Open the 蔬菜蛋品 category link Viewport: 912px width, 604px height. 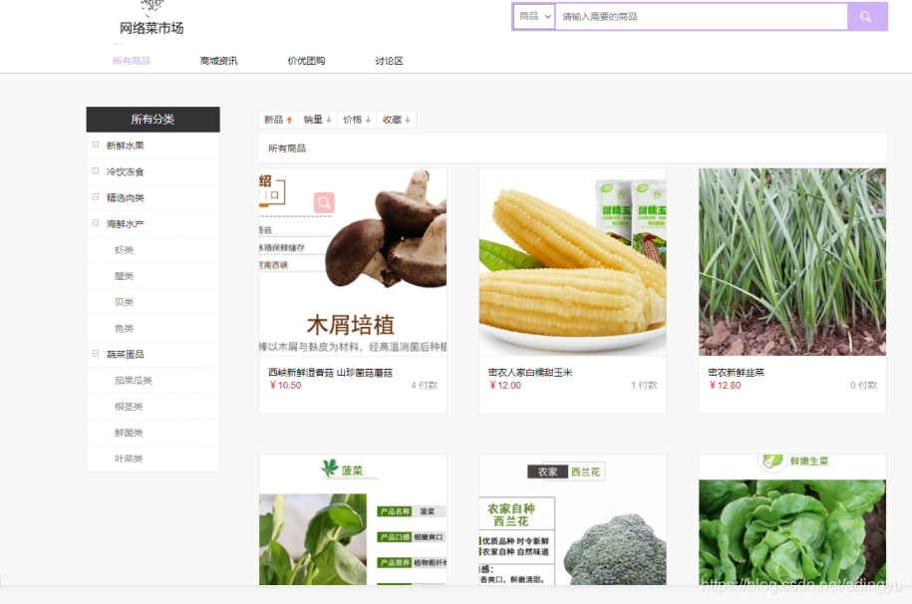(125, 354)
